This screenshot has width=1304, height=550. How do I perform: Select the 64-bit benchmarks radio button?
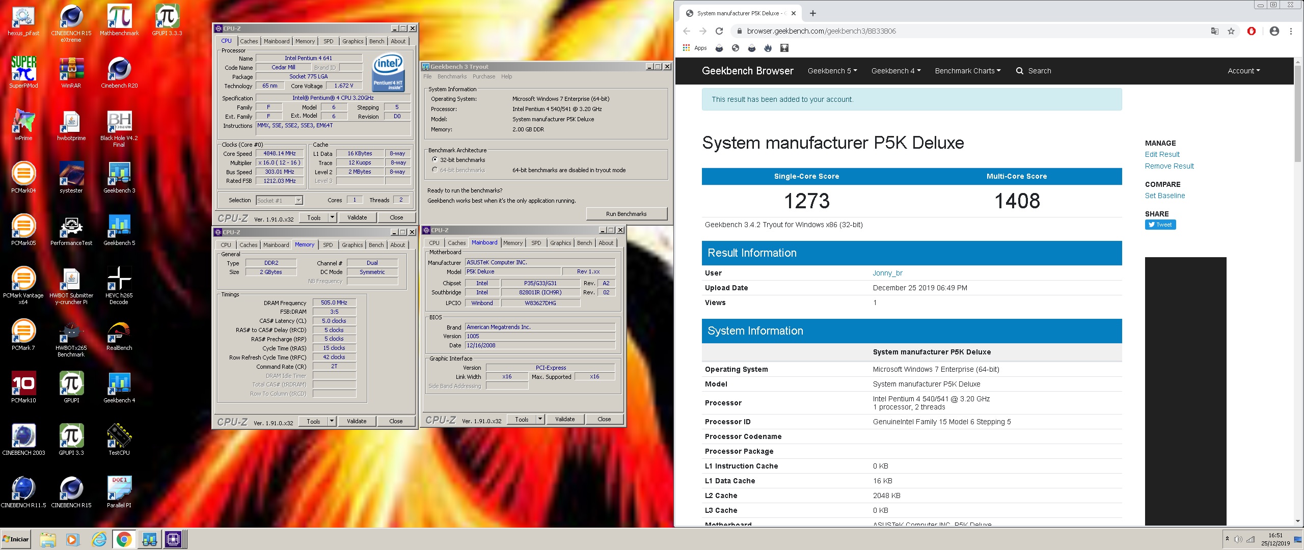(x=434, y=170)
